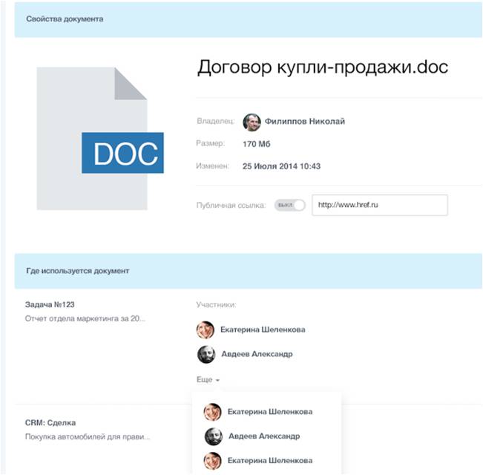Screen dimensions: 483x475
Task: Open the CRM: Сделка entry
Action: [50, 422]
